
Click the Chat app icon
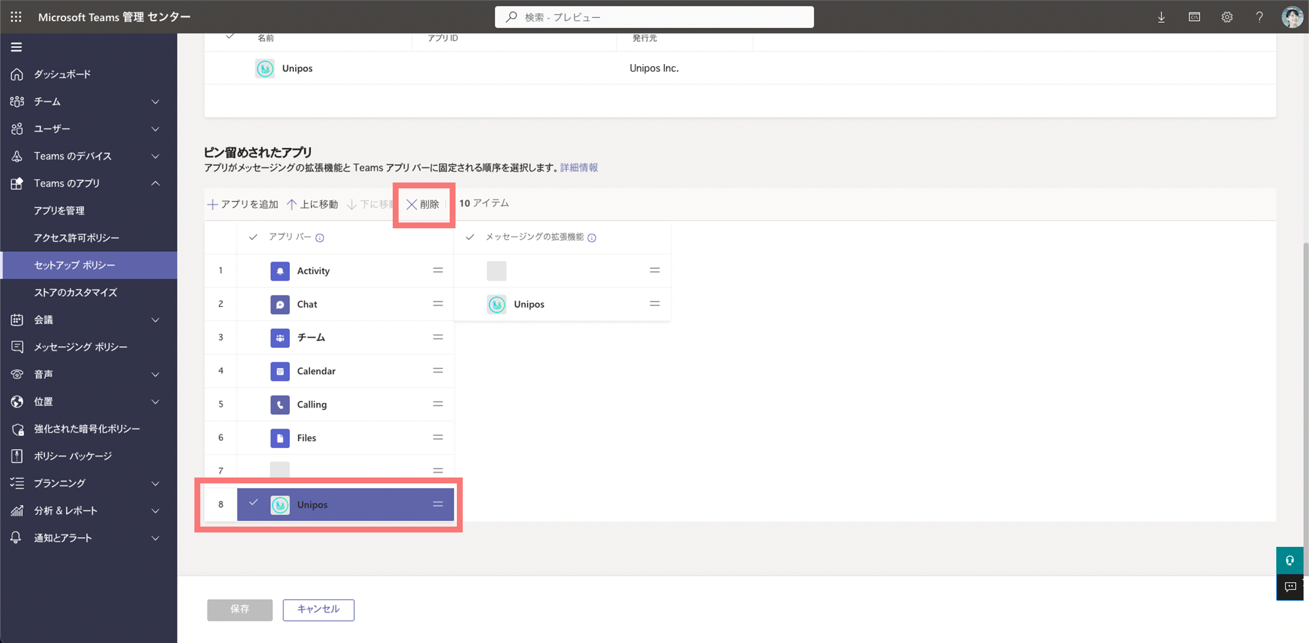[280, 304]
